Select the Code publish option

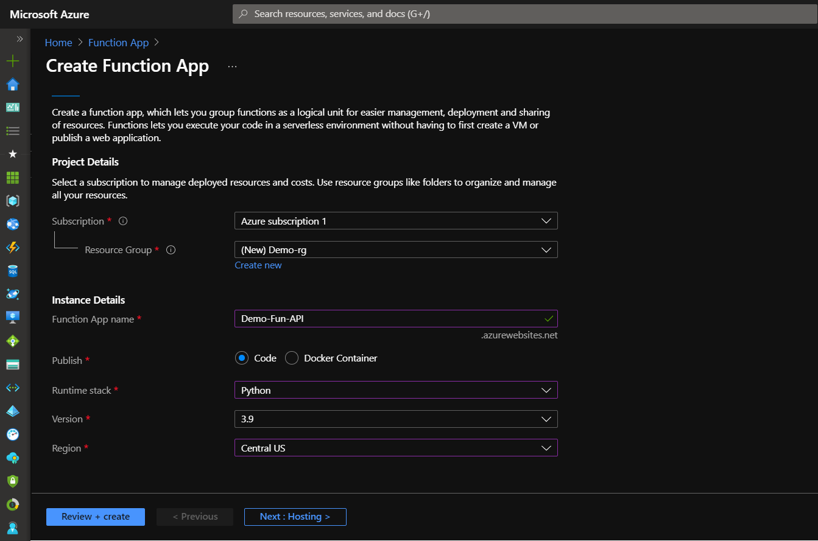pos(242,358)
